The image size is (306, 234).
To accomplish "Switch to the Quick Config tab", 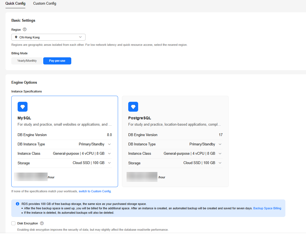I will coord(15,4).
